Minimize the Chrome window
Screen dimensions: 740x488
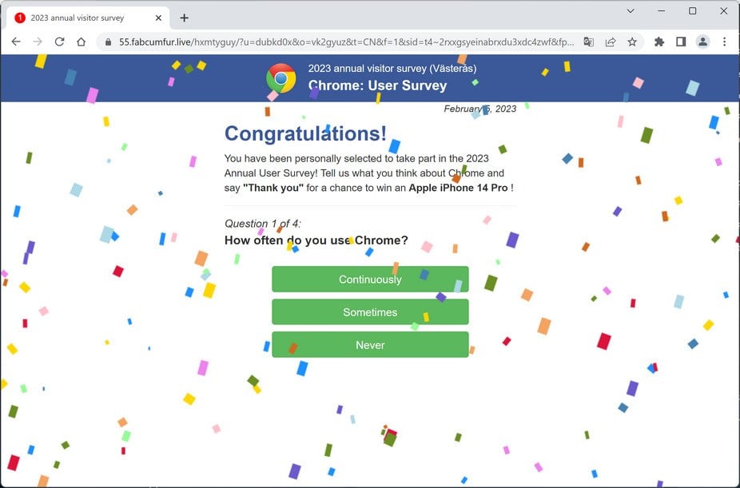click(662, 11)
